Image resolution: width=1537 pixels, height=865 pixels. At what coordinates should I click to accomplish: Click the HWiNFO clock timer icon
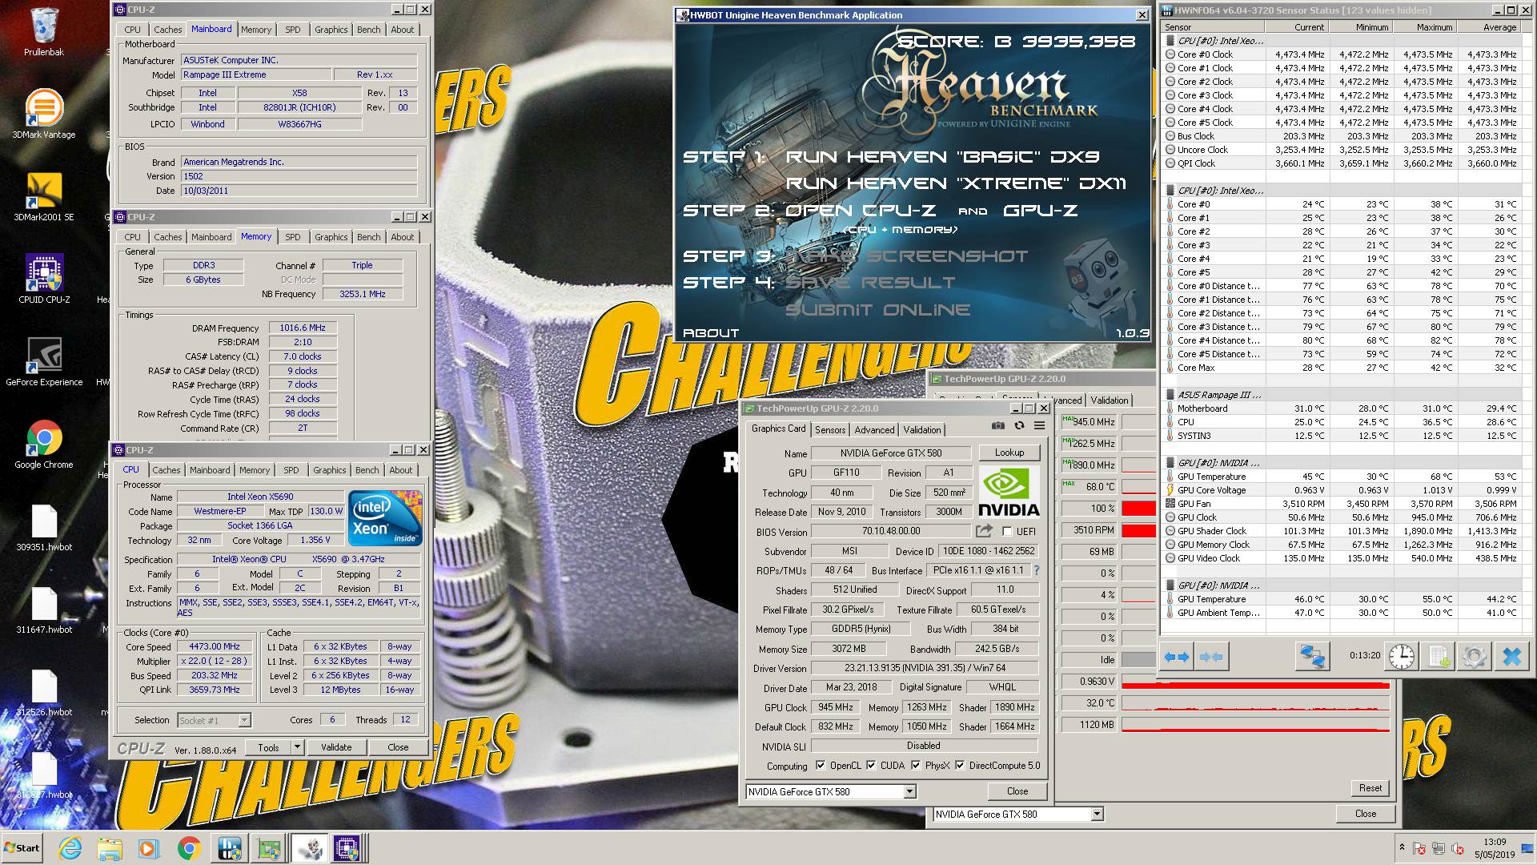(1401, 657)
